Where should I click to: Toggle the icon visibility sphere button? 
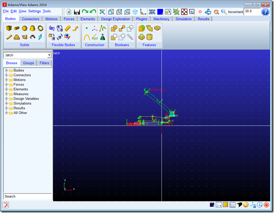click(x=246, y=205)
